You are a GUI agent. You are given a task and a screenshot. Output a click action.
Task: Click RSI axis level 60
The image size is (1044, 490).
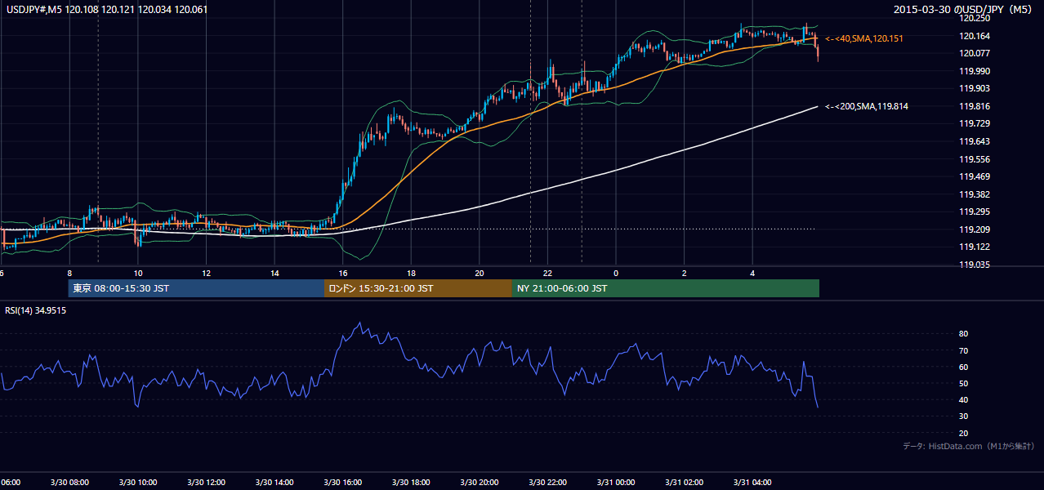pos(964,367)
